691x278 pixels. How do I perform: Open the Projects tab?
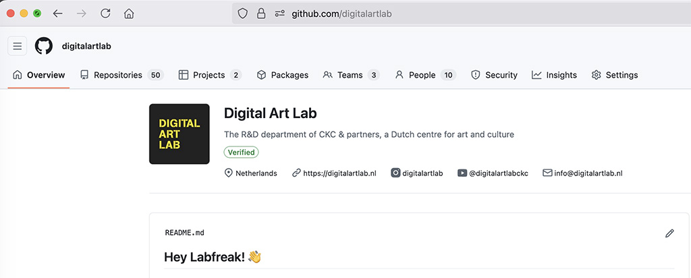209,75
